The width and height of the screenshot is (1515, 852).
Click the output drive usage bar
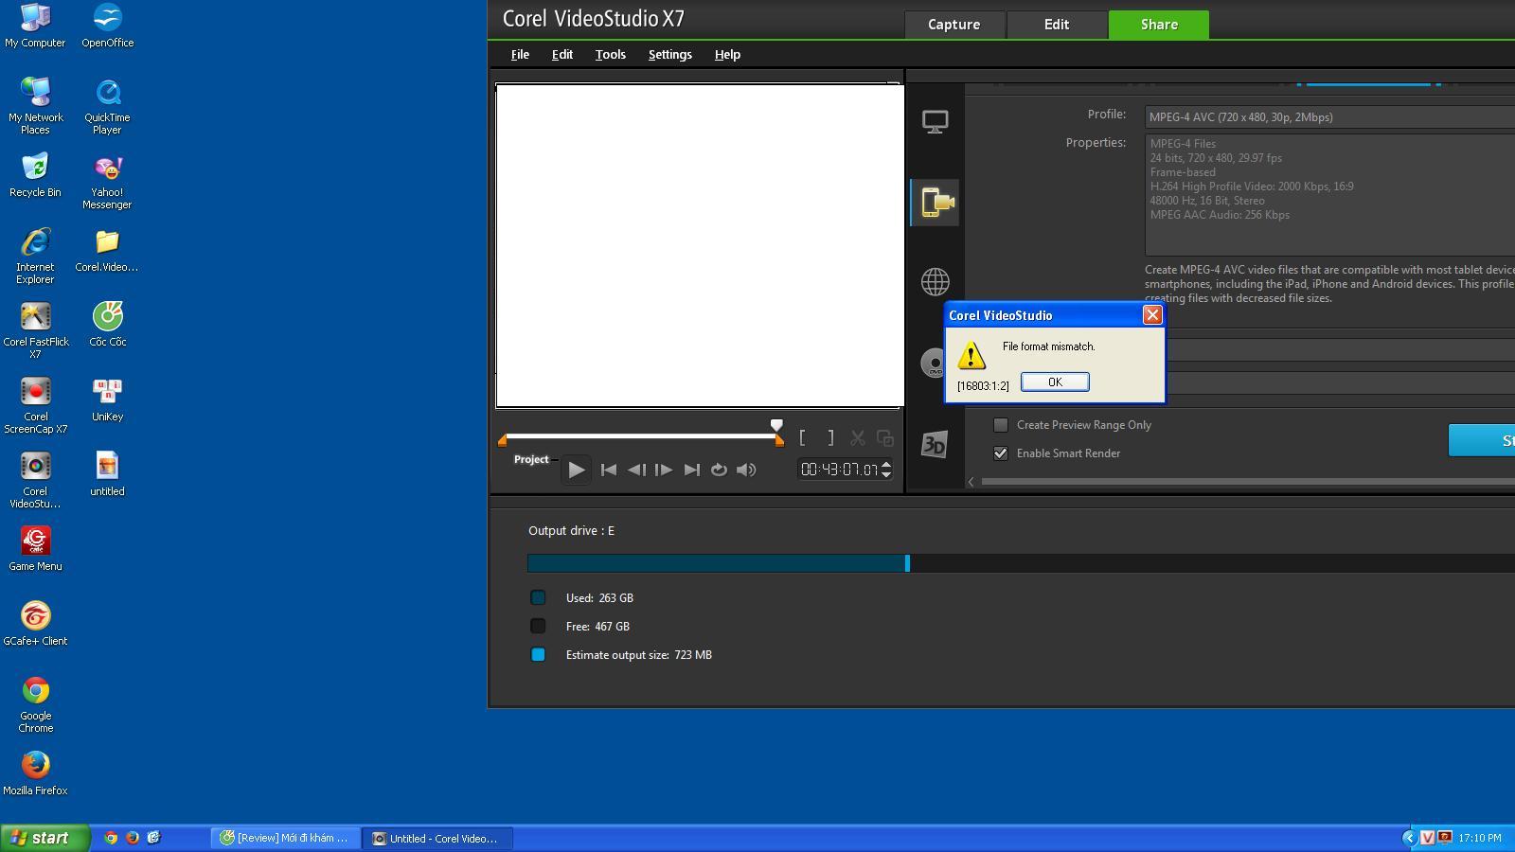pos(1021,563)
